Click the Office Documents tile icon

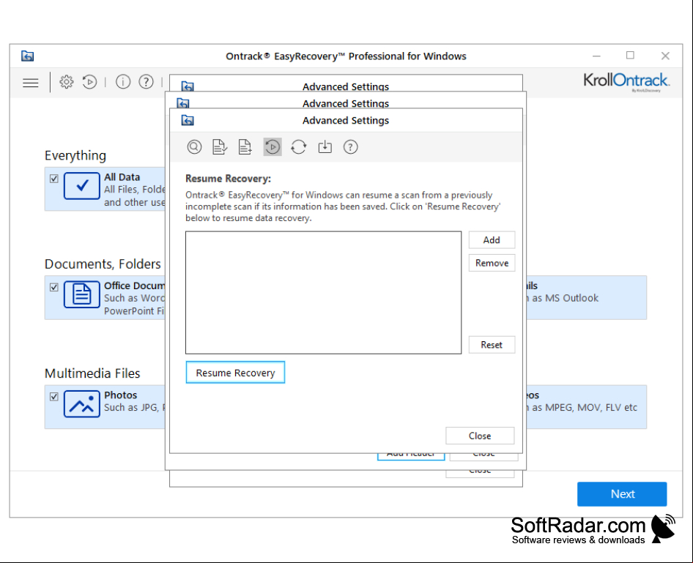point(82,294)
